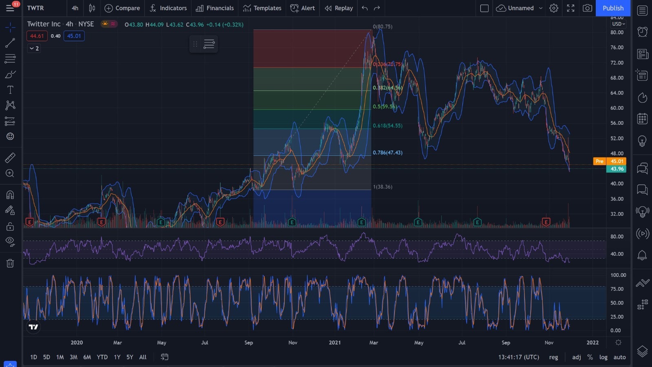Viewport: 652px width, 367px height.
Task: Open the Indicators menu
Action: pos(168,8)
